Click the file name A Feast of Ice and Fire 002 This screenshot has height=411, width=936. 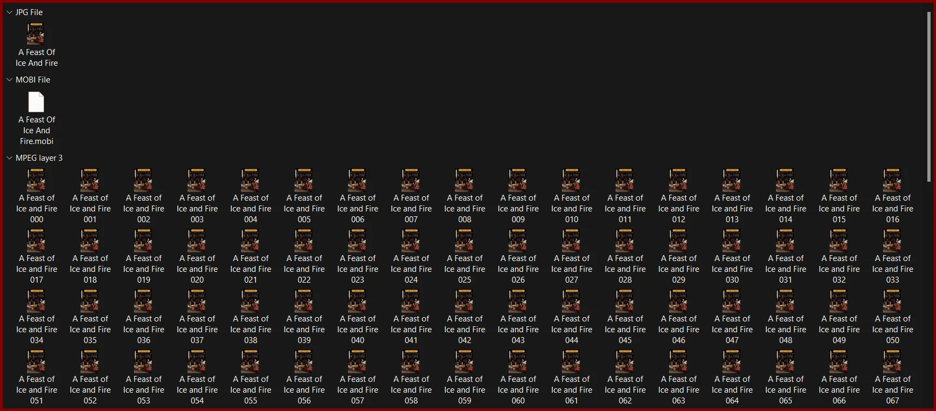(144, 209)
